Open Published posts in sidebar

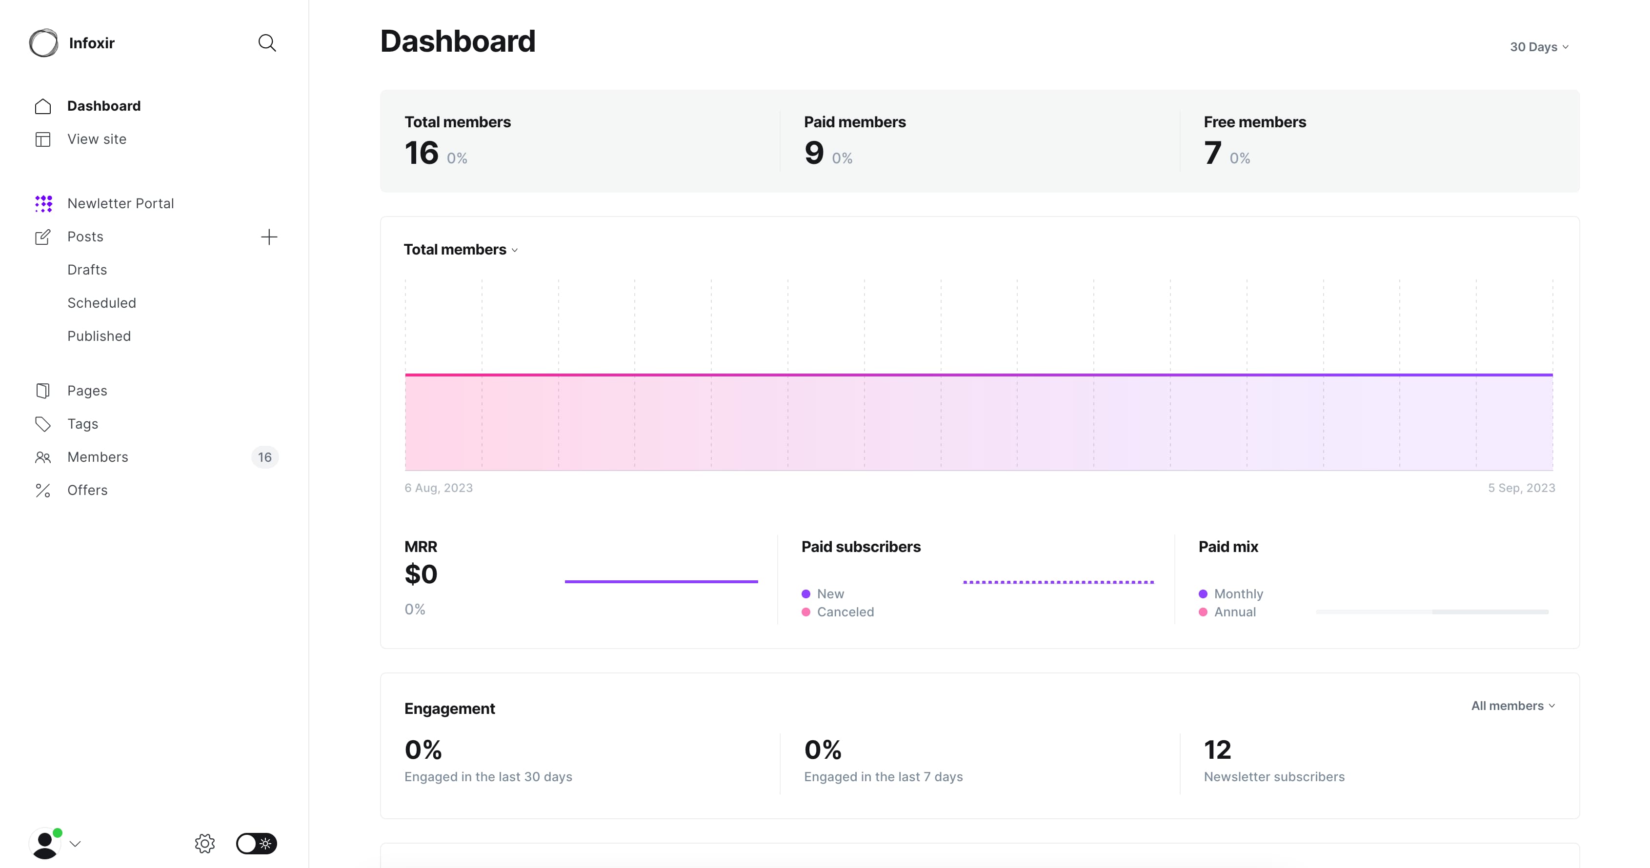[99, 336]
